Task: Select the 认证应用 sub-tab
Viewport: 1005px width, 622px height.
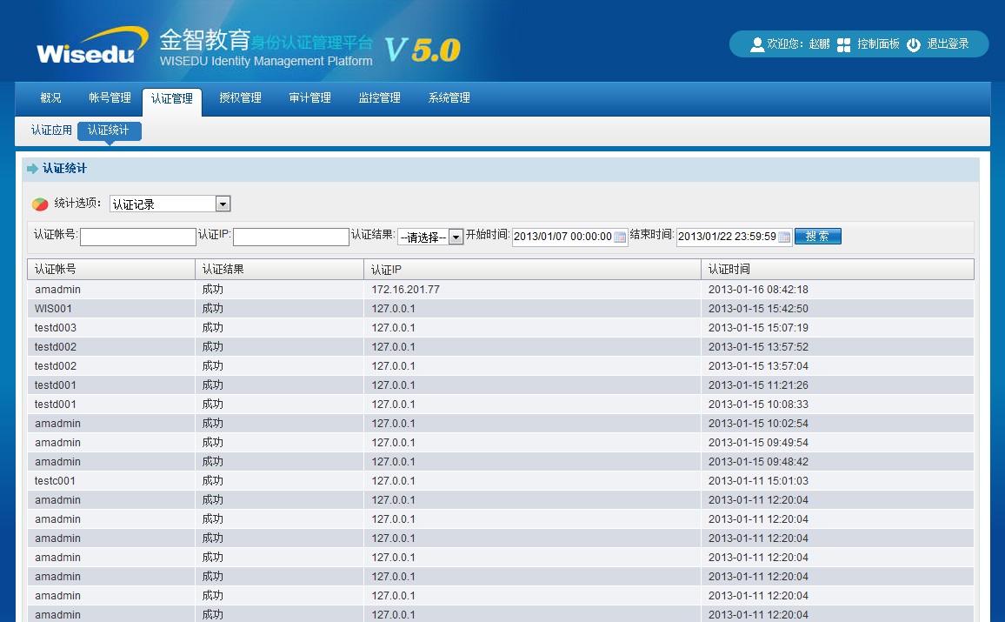Action: [51, 130]
